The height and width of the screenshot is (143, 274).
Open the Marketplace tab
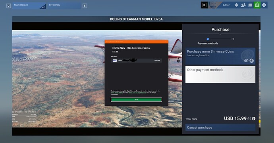pyautogui.click(x=29, y=6)
